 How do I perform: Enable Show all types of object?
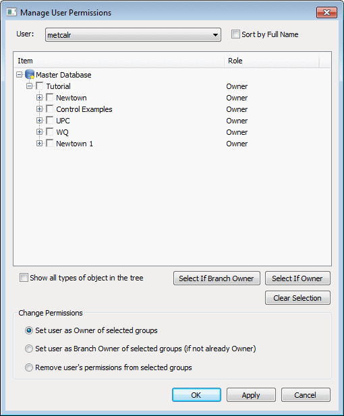coord(24,278)
